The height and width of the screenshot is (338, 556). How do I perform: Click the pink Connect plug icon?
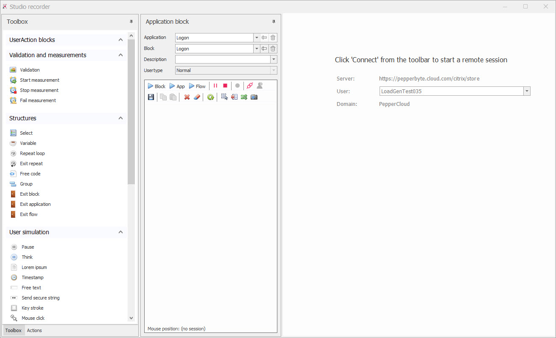(250, 86)
